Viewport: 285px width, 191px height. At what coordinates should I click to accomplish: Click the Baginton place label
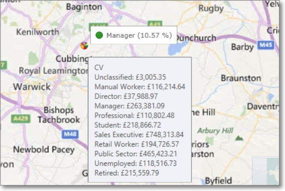tap(83, 7)
